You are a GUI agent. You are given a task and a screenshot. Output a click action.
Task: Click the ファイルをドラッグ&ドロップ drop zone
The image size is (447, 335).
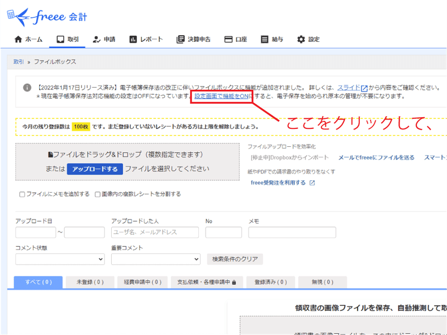[127, 162]
